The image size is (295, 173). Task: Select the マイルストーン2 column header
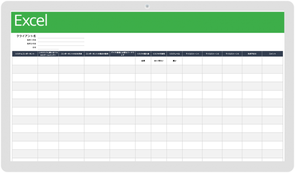[x=212, y=54]
